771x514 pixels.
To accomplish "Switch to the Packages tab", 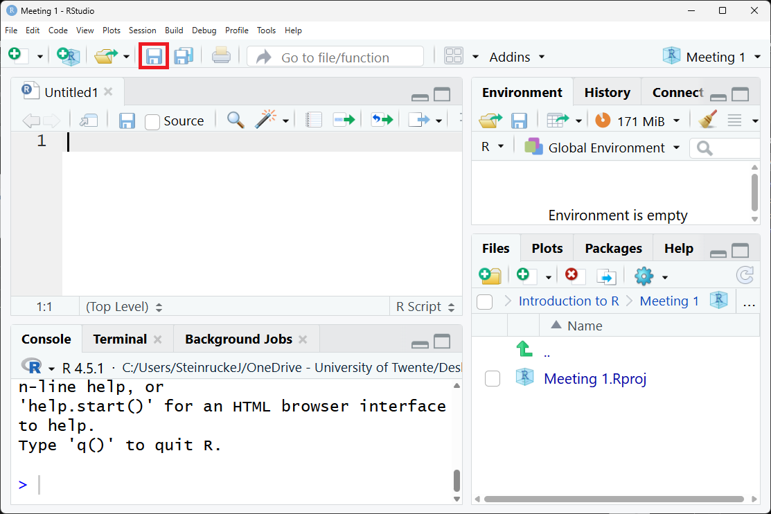I will pos(613,248).
